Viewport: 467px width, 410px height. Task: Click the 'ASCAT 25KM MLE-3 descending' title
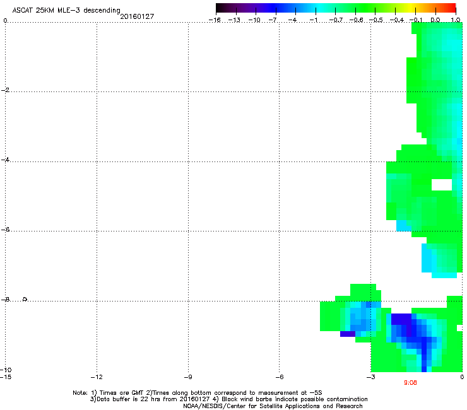coord(66,11)
